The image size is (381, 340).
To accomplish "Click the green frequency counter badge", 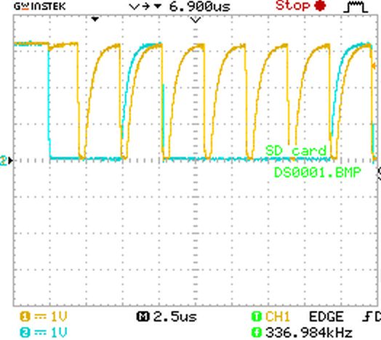I will (257, 332).
